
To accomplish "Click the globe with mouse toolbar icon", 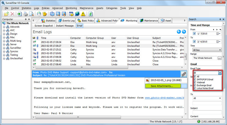I will [x=39, y=14].
